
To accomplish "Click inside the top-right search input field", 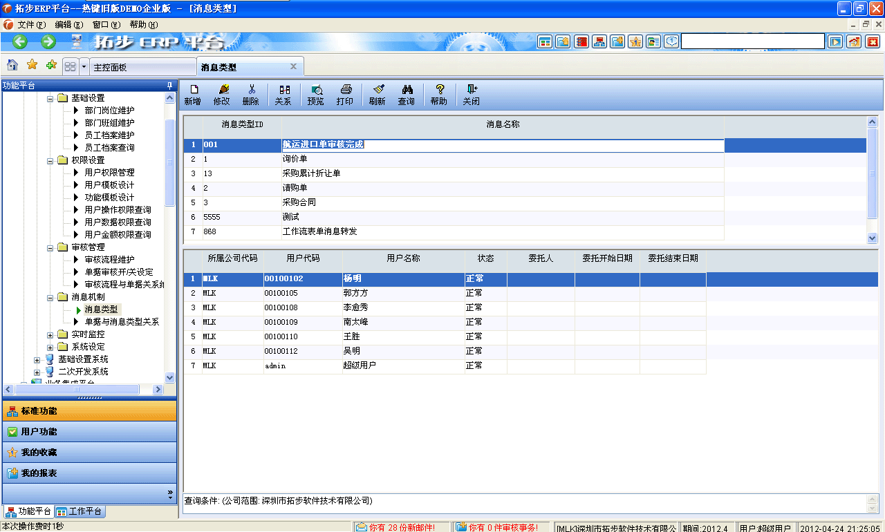I will (x=754, y=41).
